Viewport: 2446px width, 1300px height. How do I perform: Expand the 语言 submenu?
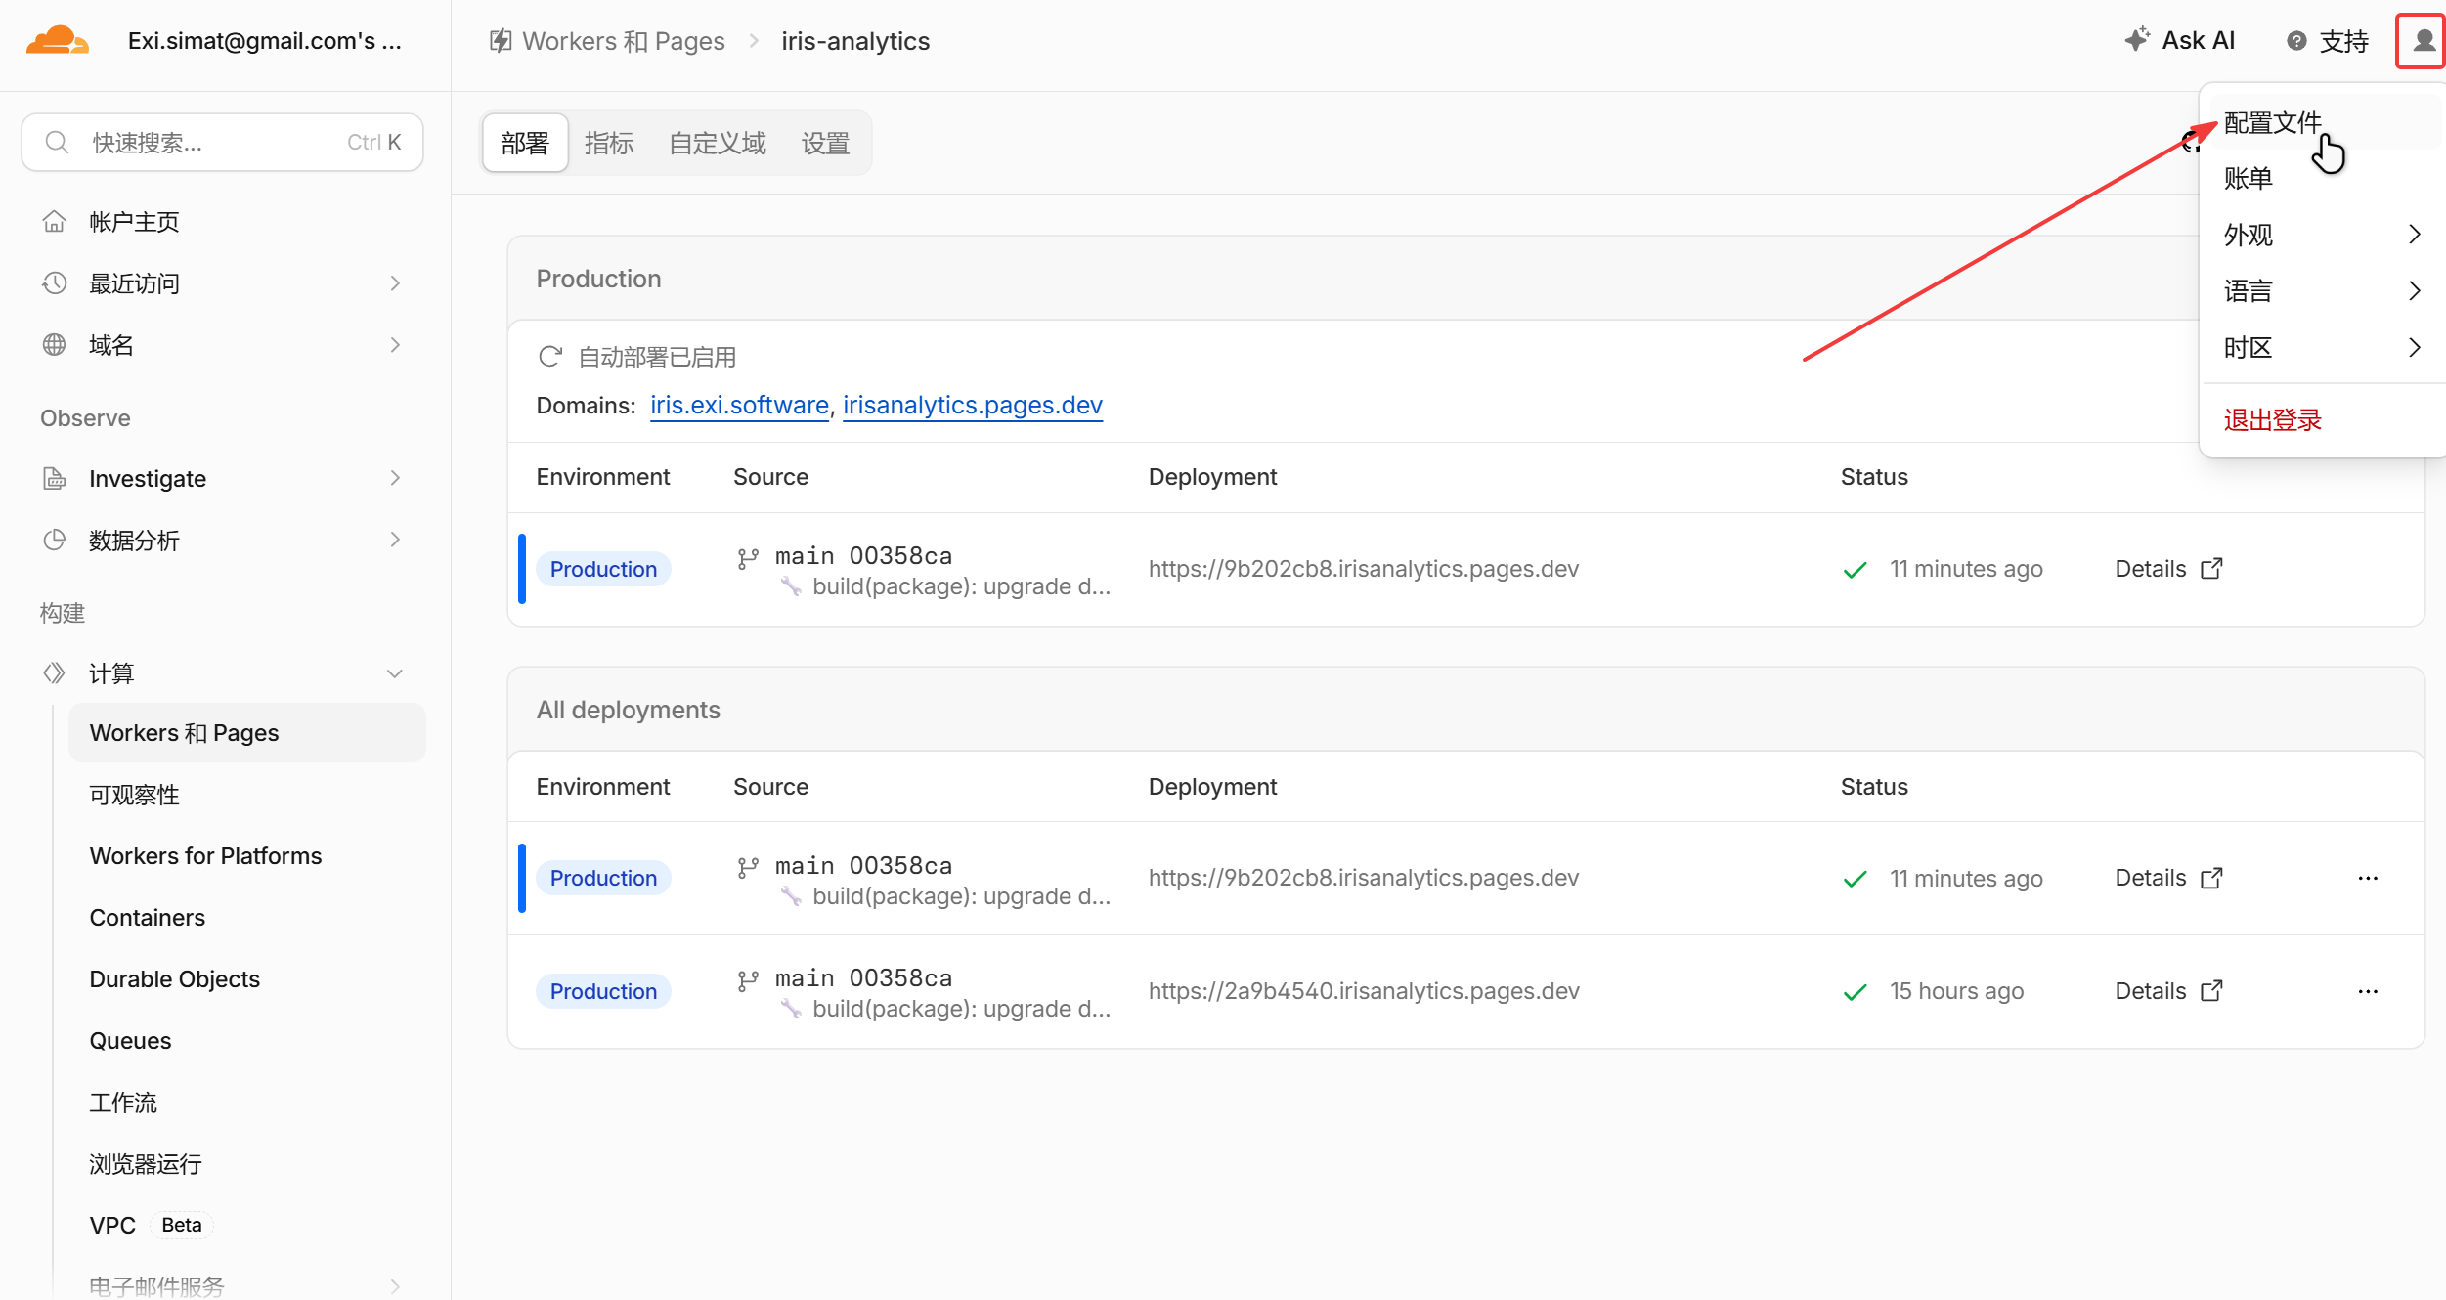coord(2322,291)
